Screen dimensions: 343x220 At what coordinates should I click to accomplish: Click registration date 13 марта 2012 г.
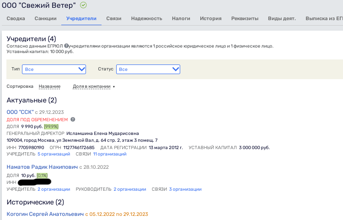coord(166,148)
